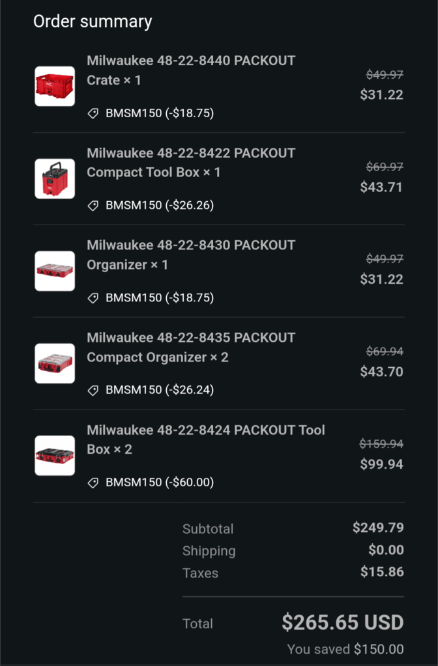Screen dimensions: 438x666
Task: Click discount tag icon under 48-22-8424 Tool Box
Action: pyautogui.click(x=93, y=482)
